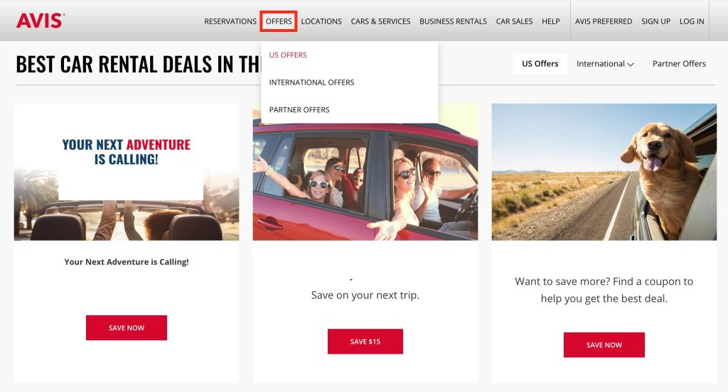The width and height of the screenshot is (728, 392).
Task: Open Car Sales link
Action: coord(514,21)
